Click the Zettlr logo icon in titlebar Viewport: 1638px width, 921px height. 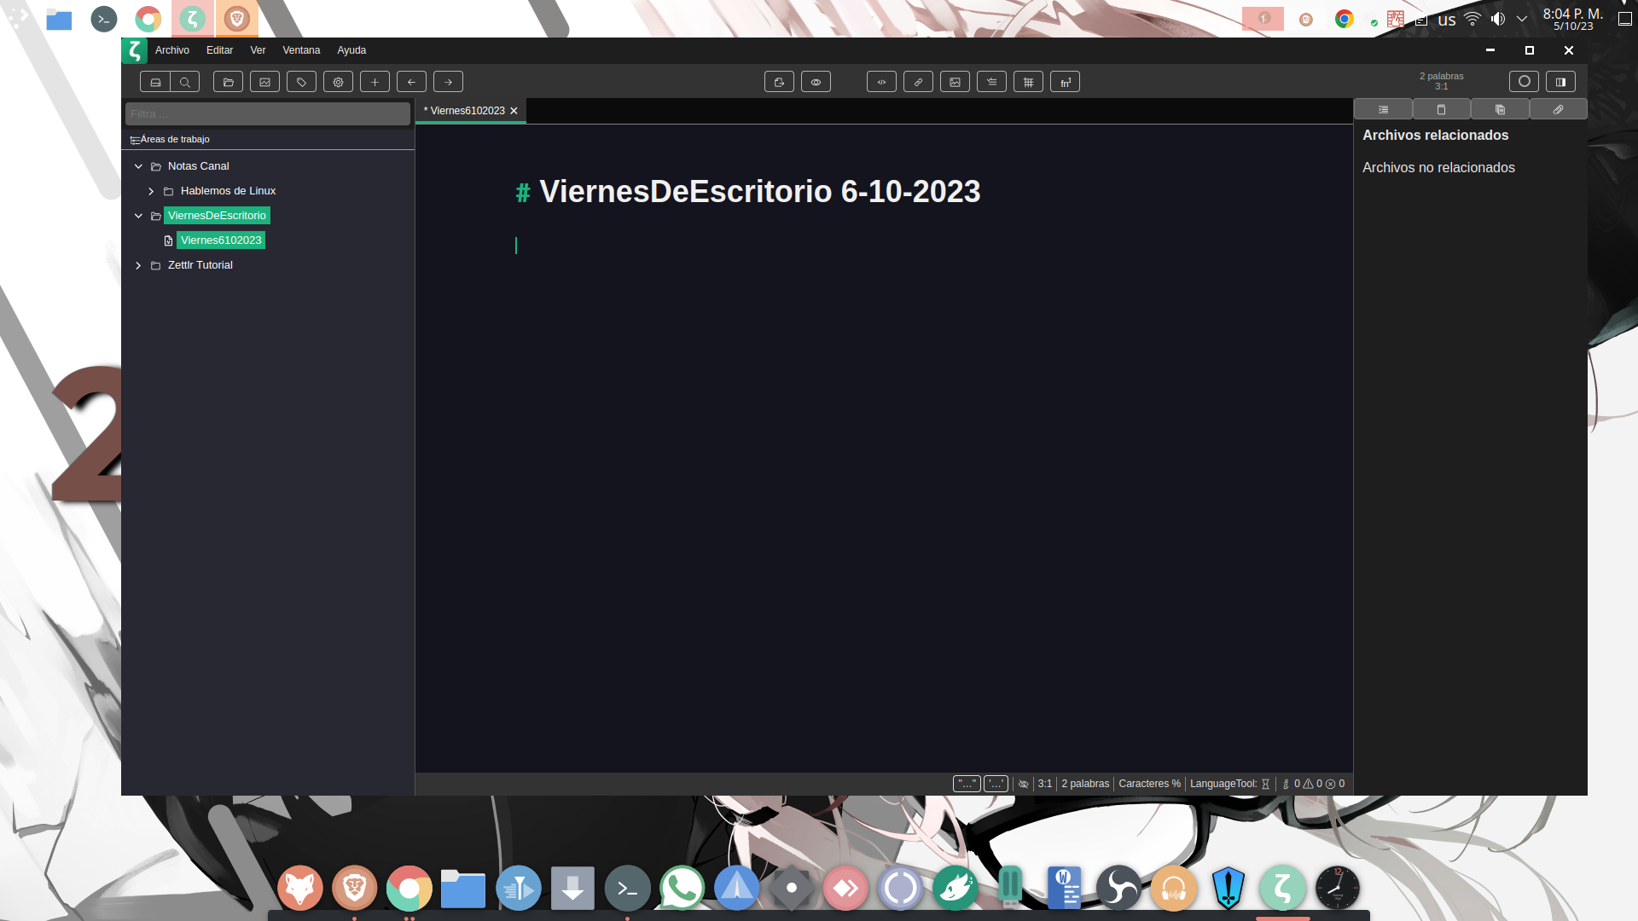pyautogui.click(x=135, y=50)
